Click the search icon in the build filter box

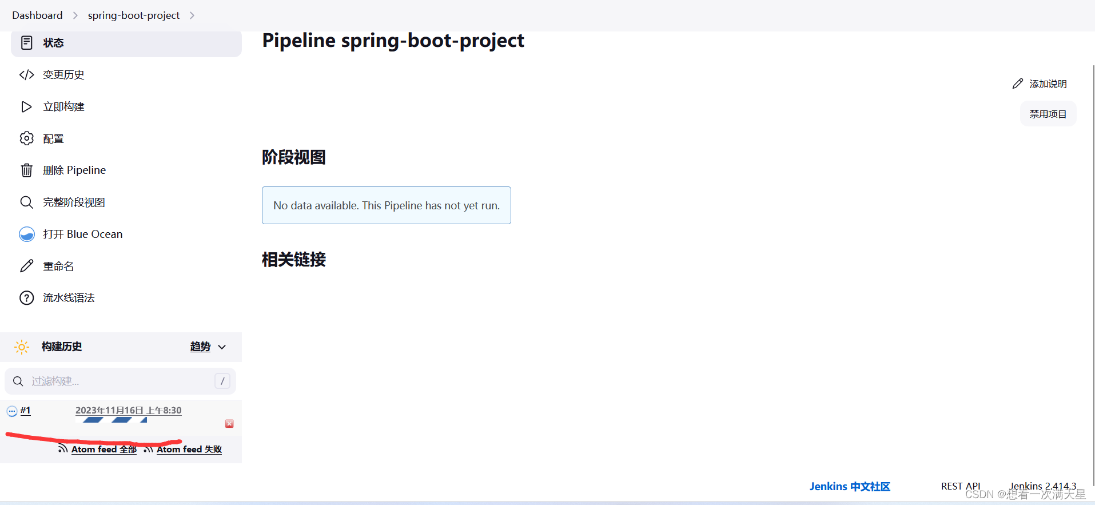[18, 381]
